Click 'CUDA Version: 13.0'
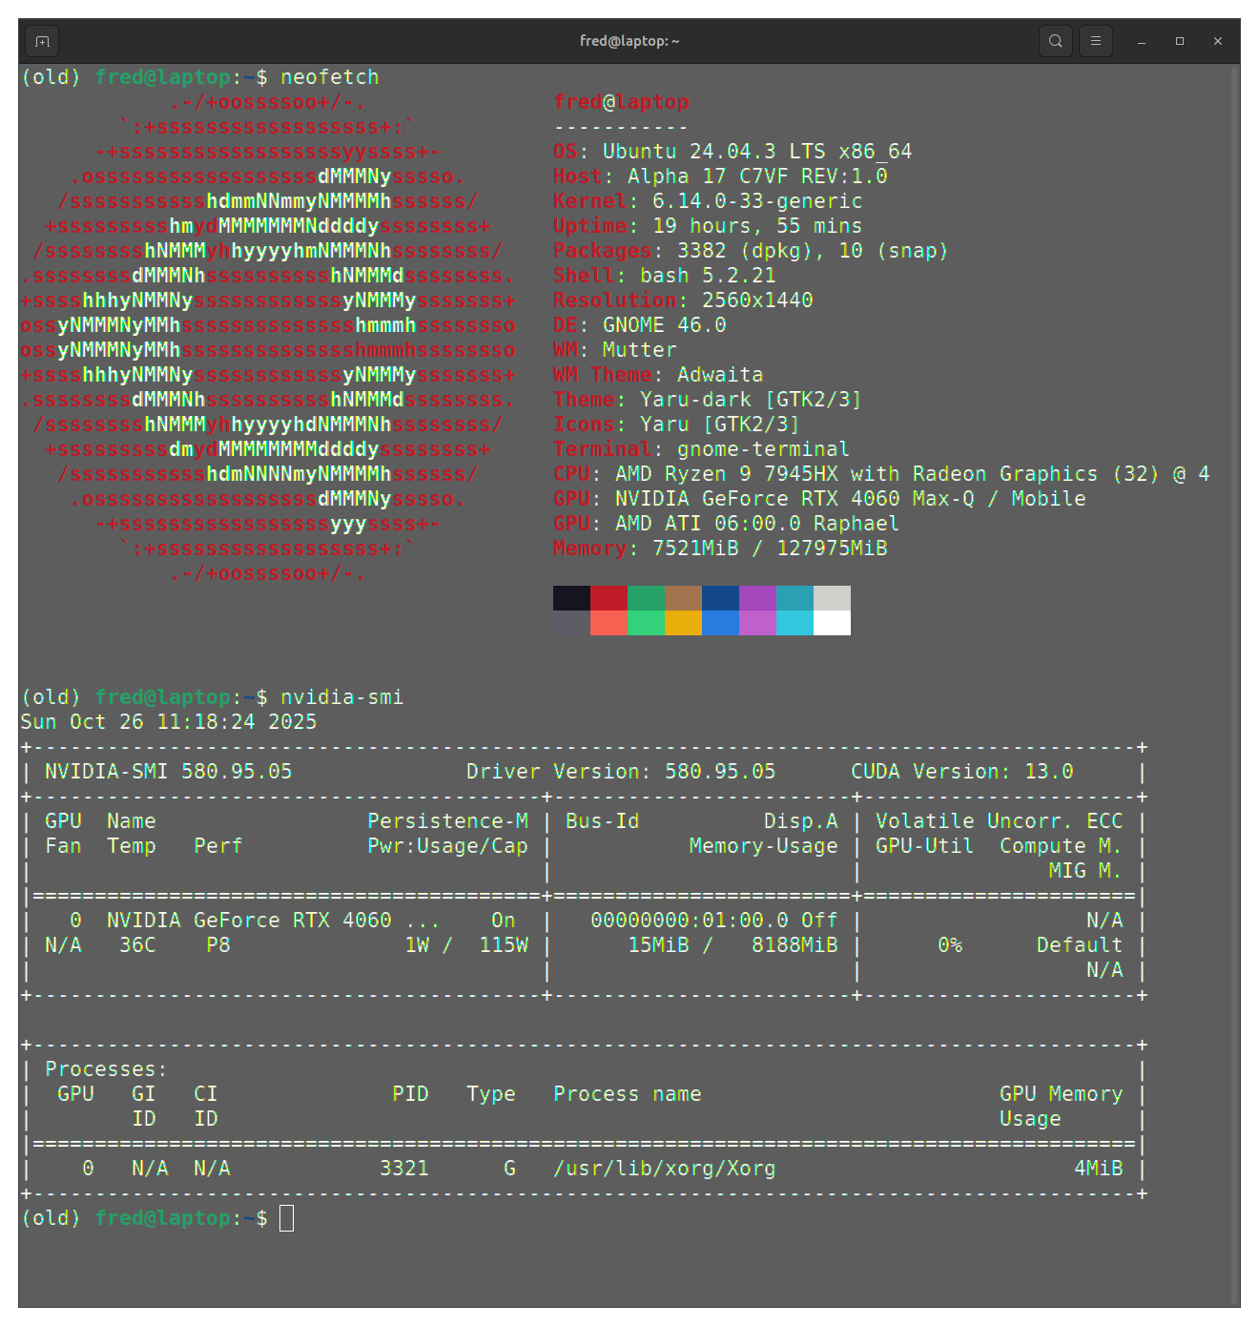Image resolution: width=1259 pixels, height=1326 pixels. pos(962,772)
